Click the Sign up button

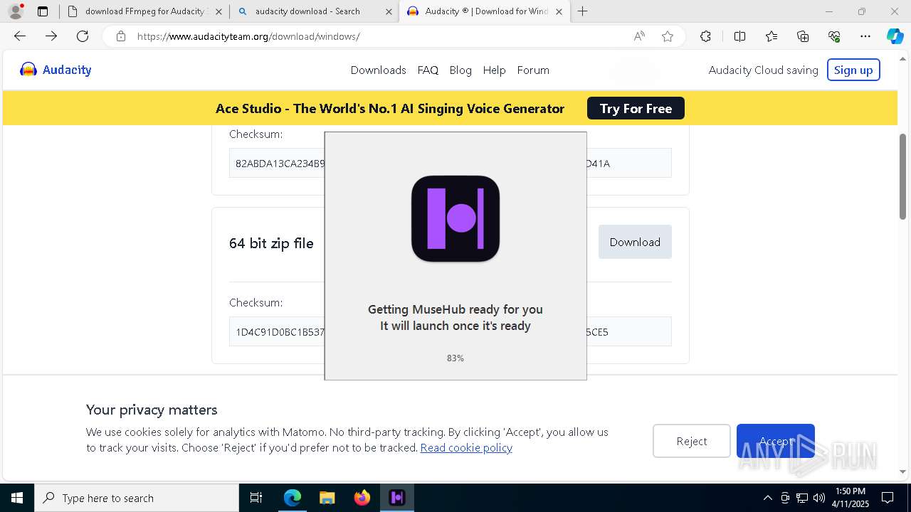(853, 70)
